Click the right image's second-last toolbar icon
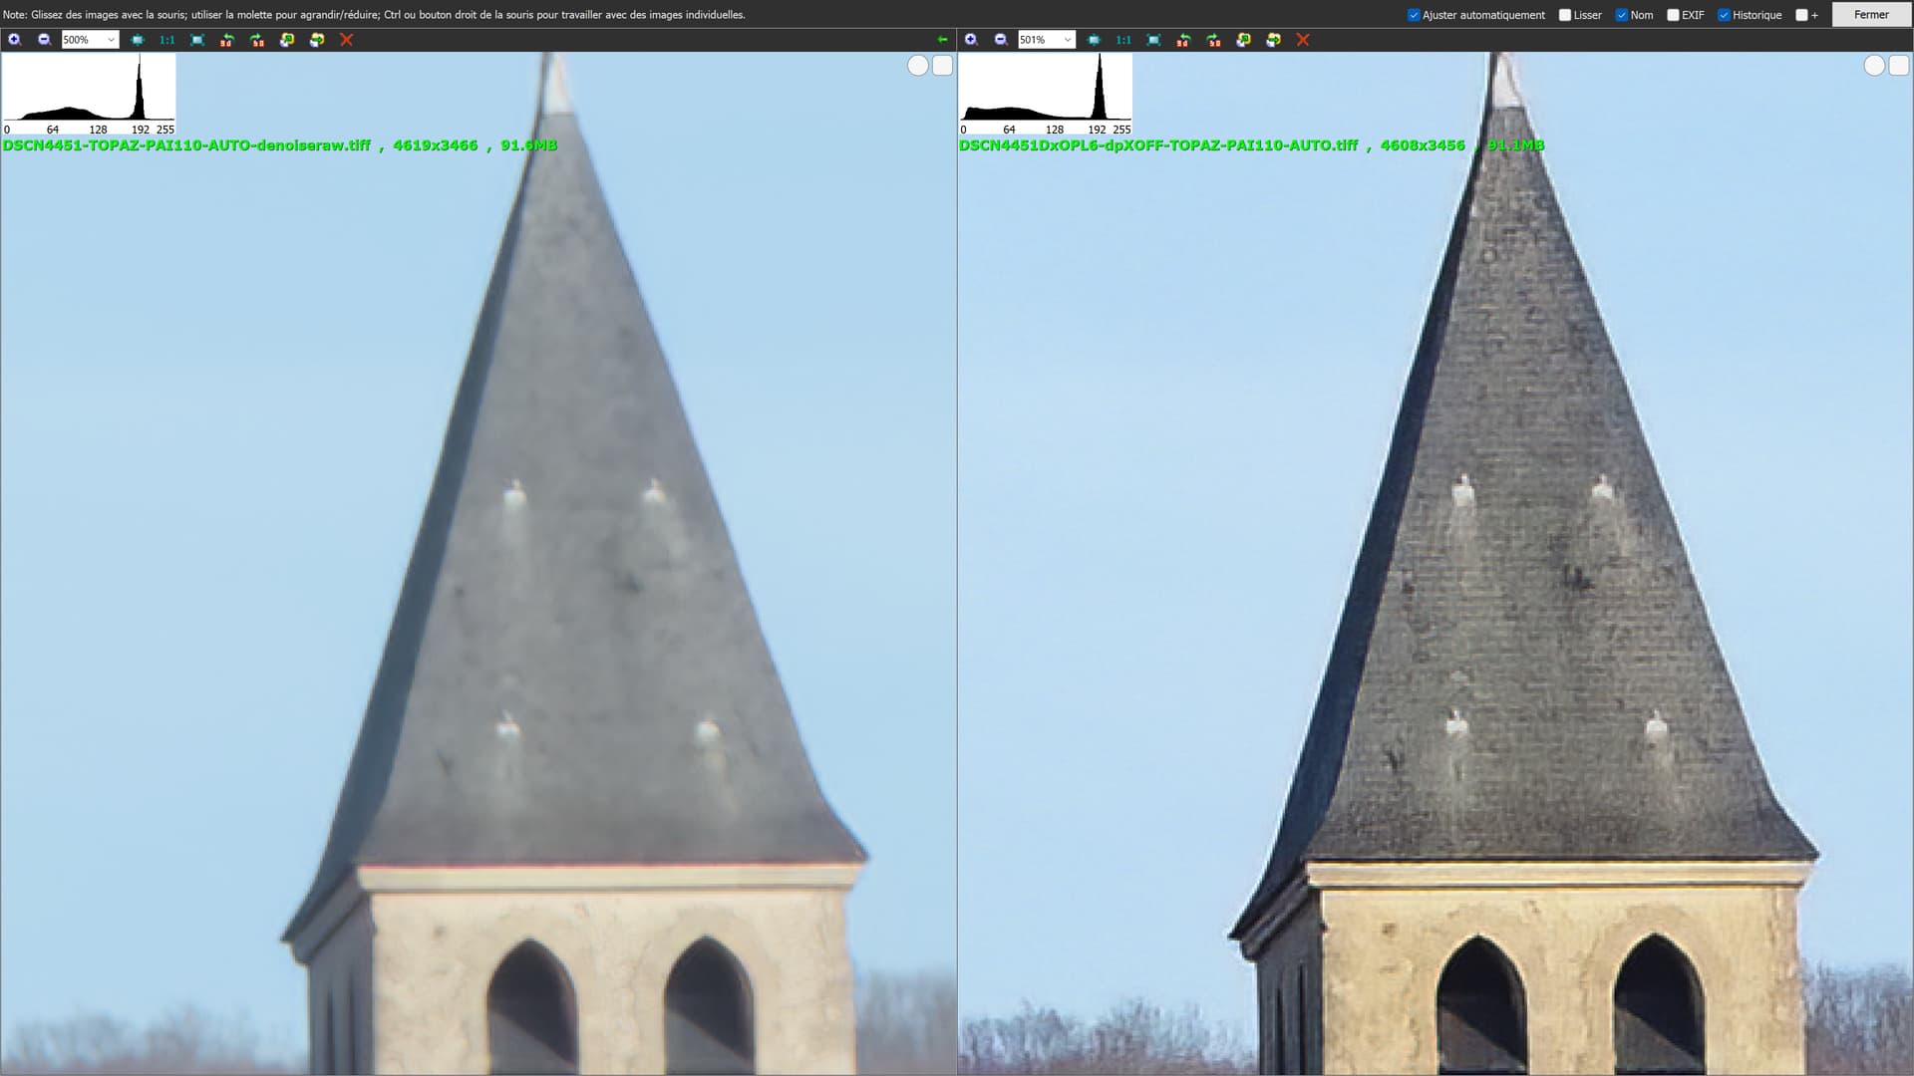 (x=1273, y=40)
